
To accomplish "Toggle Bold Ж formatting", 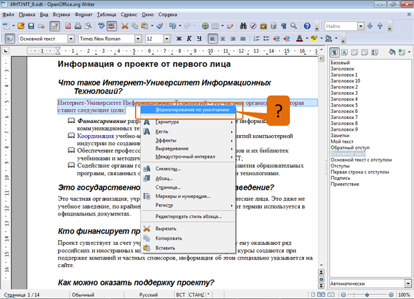I will tap(179, 39).
